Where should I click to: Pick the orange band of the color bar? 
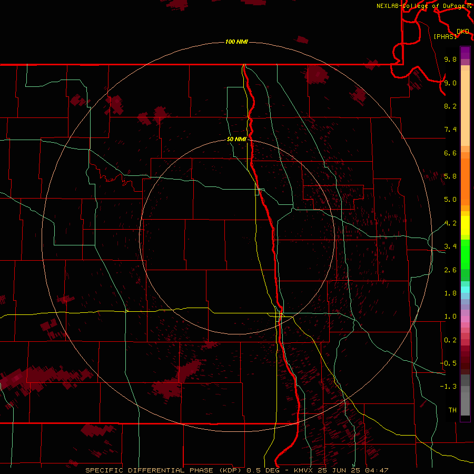[465, 182]
